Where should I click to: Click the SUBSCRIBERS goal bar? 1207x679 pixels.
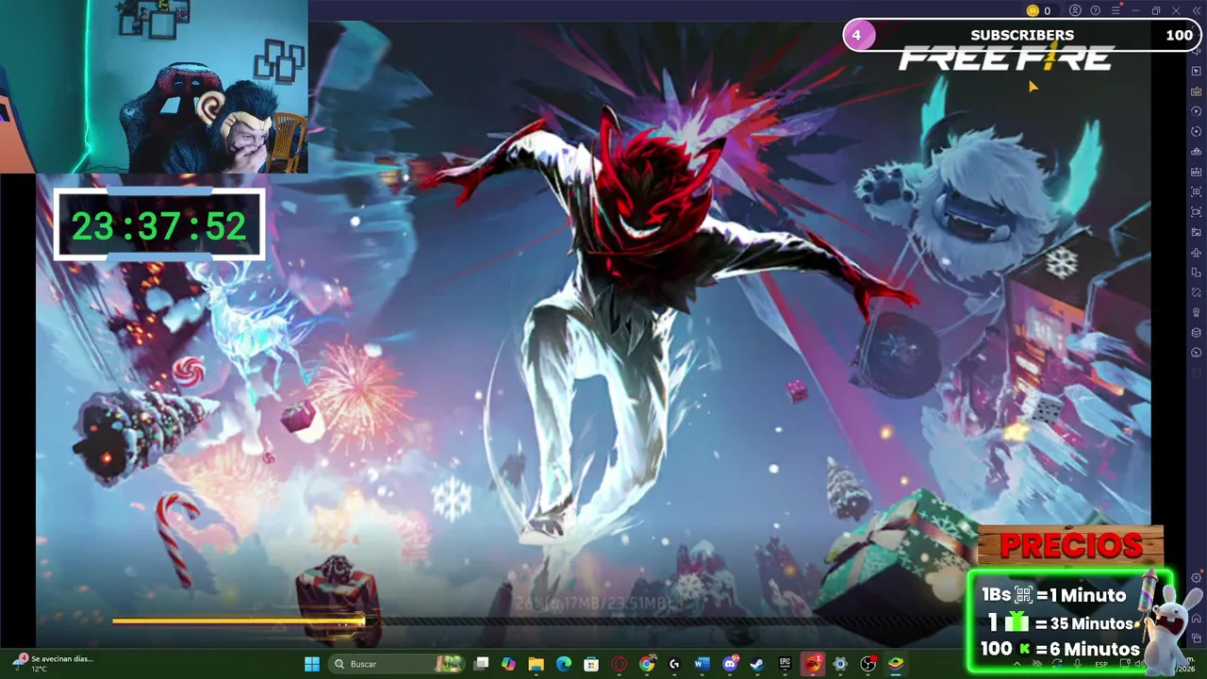click(x=1022, y=35)
